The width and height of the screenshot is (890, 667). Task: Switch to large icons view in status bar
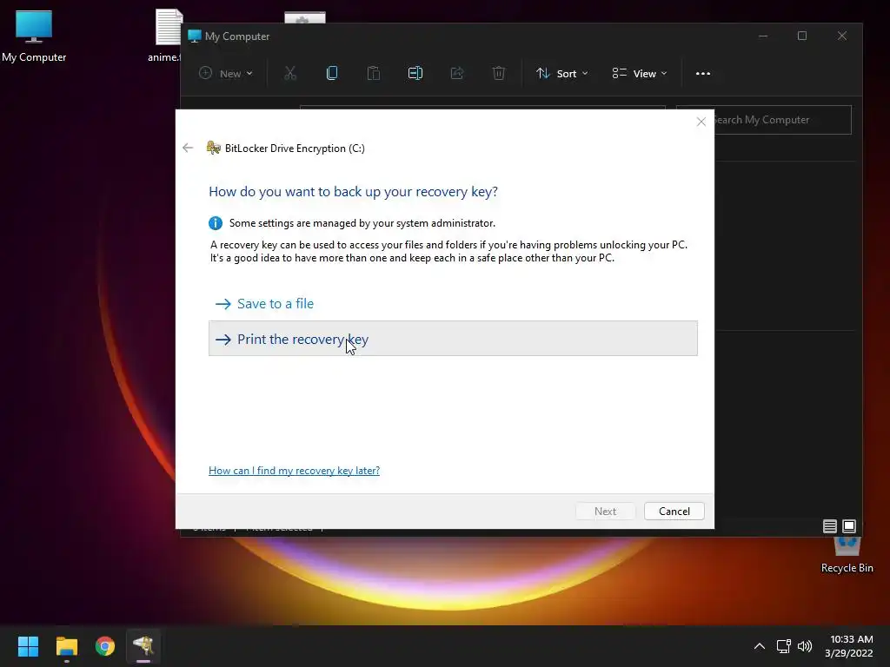[x=848, y=526]
